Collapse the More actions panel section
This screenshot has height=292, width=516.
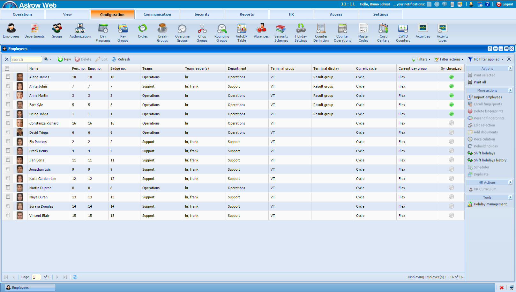click(510, 90)
